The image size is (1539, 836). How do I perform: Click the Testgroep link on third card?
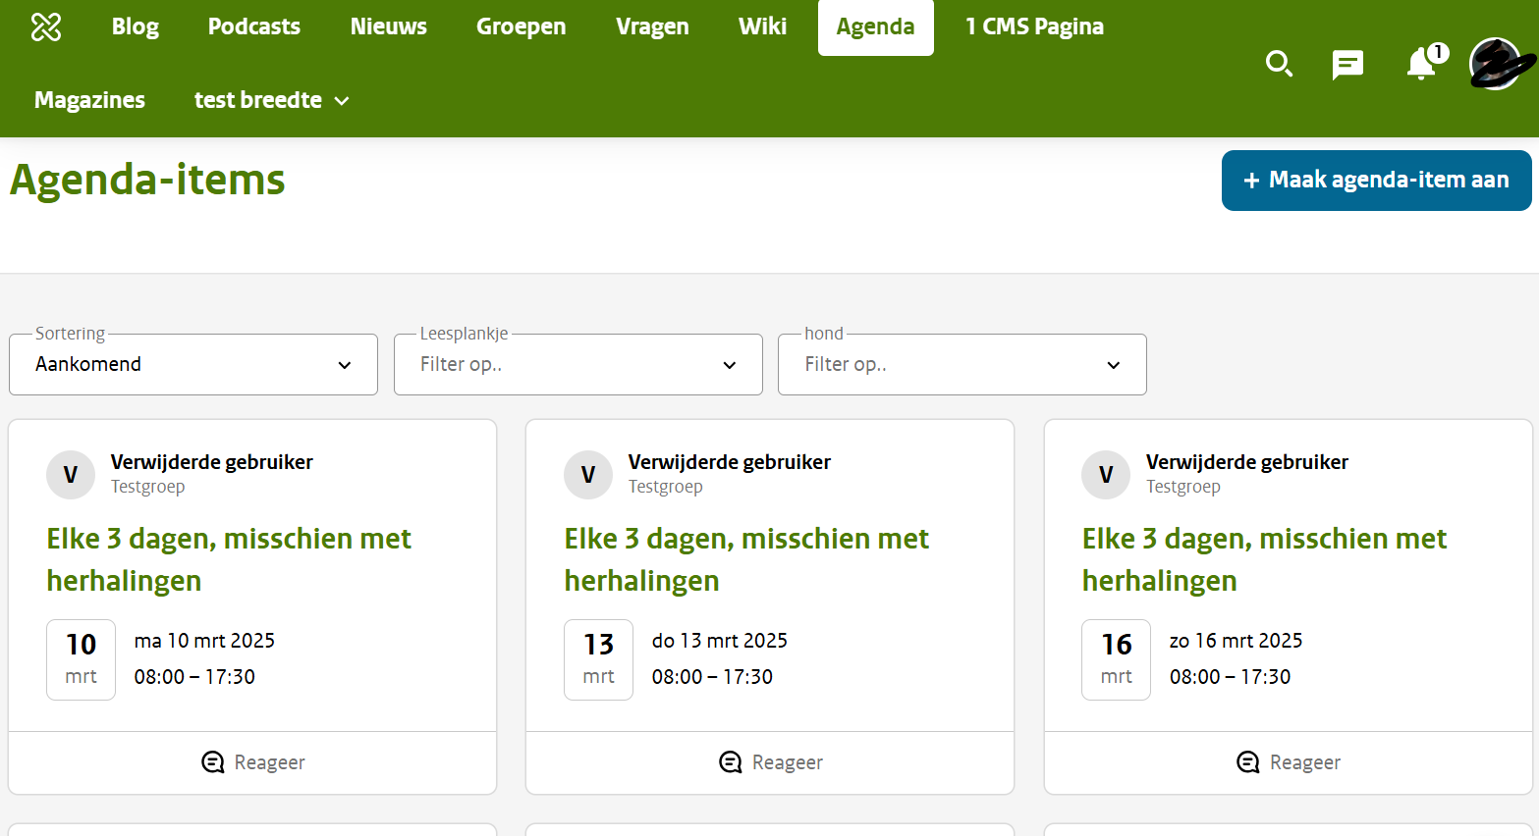pos(1182,487)
